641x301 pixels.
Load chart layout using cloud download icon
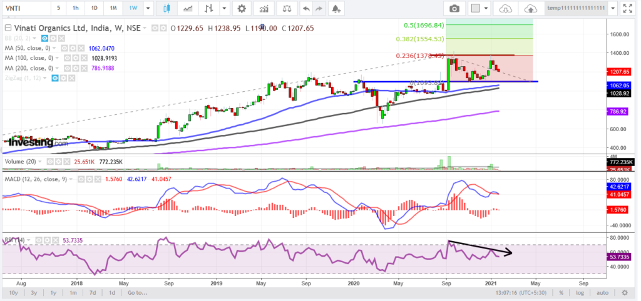click(506, 8)
